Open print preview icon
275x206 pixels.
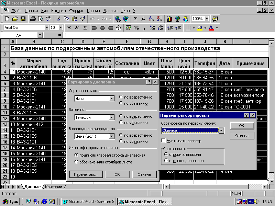click(x=41, y=19)
